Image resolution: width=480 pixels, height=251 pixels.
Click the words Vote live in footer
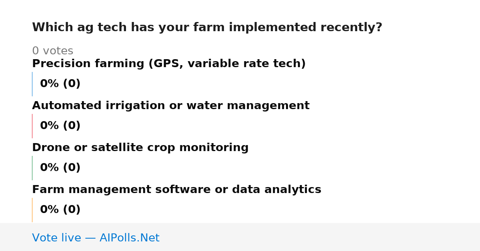[56, 238]
